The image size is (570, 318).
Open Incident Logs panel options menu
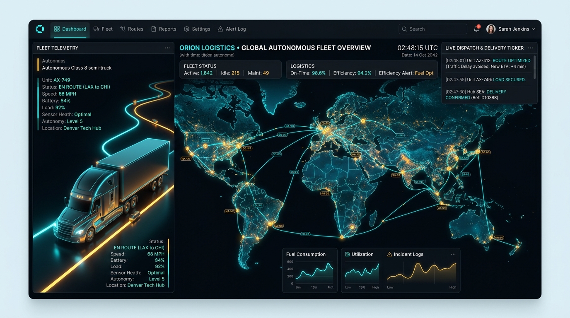(x=453, y=254)
